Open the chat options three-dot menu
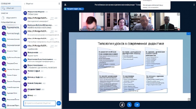This screenshot has height=109, width=196. (x=59, y=4)
